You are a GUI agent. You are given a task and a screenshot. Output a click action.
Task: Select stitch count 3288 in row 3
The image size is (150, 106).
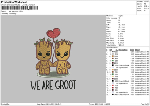[x=116, y=56]
